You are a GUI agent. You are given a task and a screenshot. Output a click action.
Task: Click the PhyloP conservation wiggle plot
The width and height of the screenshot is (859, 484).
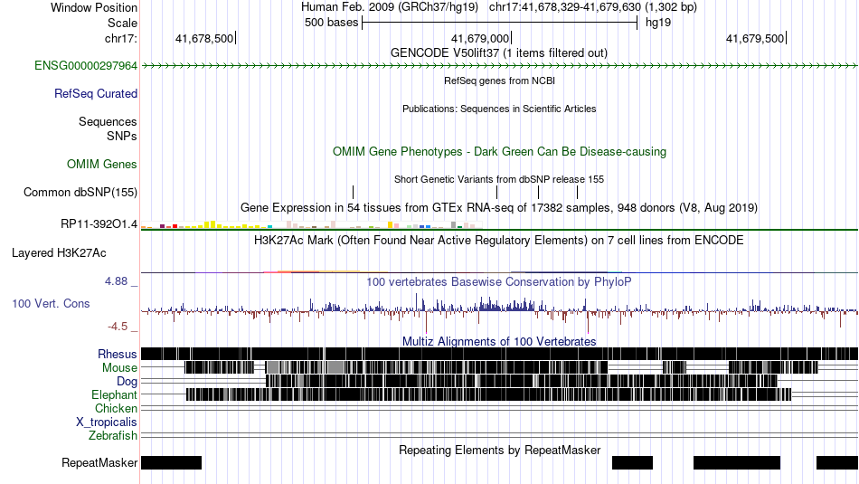click(x=500, y=311)
